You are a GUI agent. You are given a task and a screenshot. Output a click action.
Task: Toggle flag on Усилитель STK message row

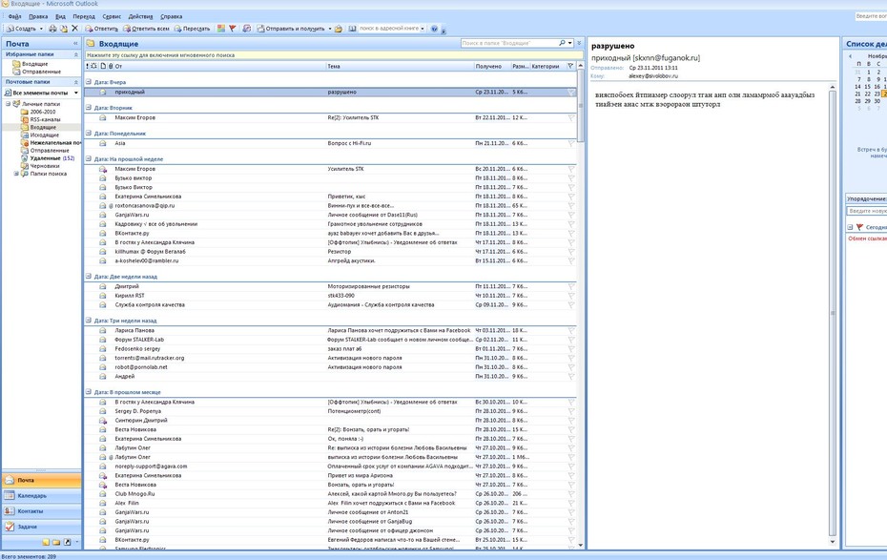tap(570, 169)
